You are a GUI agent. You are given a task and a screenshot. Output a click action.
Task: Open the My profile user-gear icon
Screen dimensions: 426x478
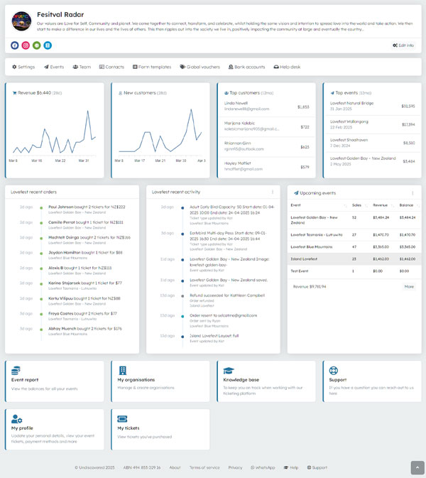[x=16, y=419]
